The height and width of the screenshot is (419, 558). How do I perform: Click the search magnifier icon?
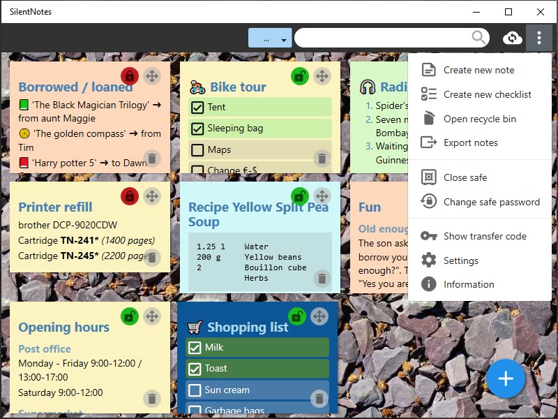(x=478, y=38)
